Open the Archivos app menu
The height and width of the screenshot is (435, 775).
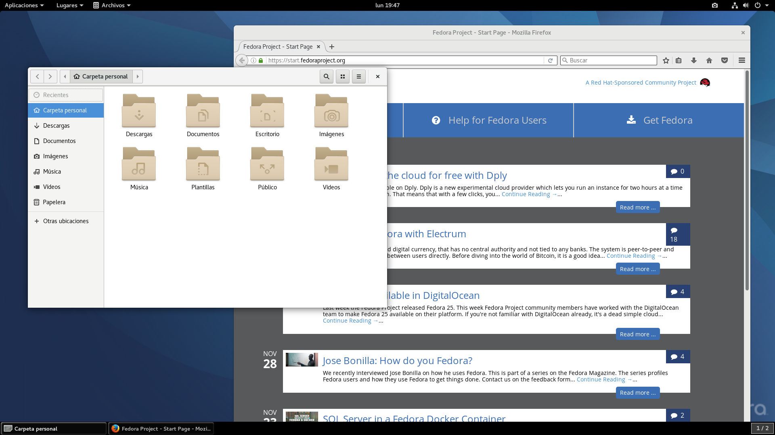pyautogui.click(x=112, y=5)
